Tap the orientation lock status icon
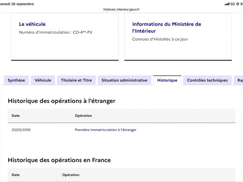This screenshot has height=182, width=243. pos(238,4)
